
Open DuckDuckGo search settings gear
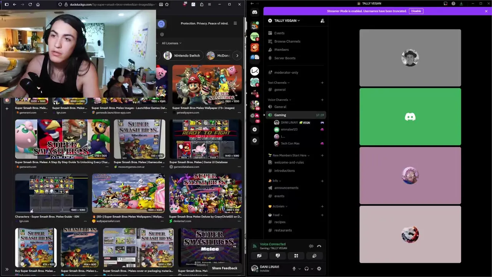(x=162, y=34)
